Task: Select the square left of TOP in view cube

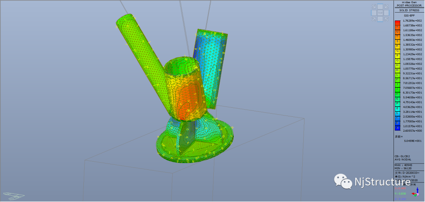Action: click(x=374, y=13)
